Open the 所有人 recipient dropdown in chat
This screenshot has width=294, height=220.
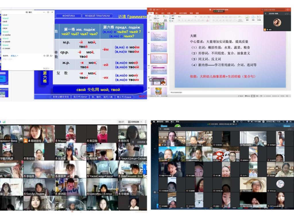coord(14,56)
